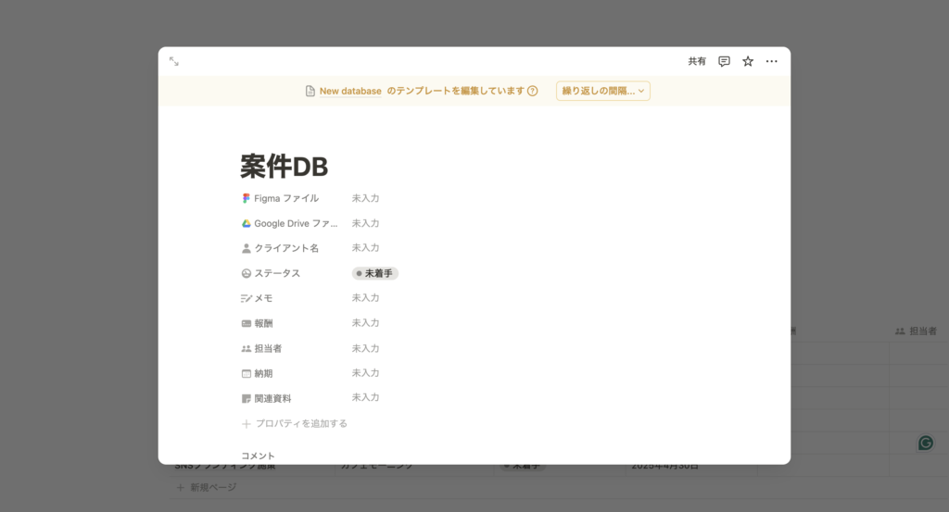Click the Google Drive property icon
Image resolution: width=949 pixels, height=512 pixels.
point(247,223)
